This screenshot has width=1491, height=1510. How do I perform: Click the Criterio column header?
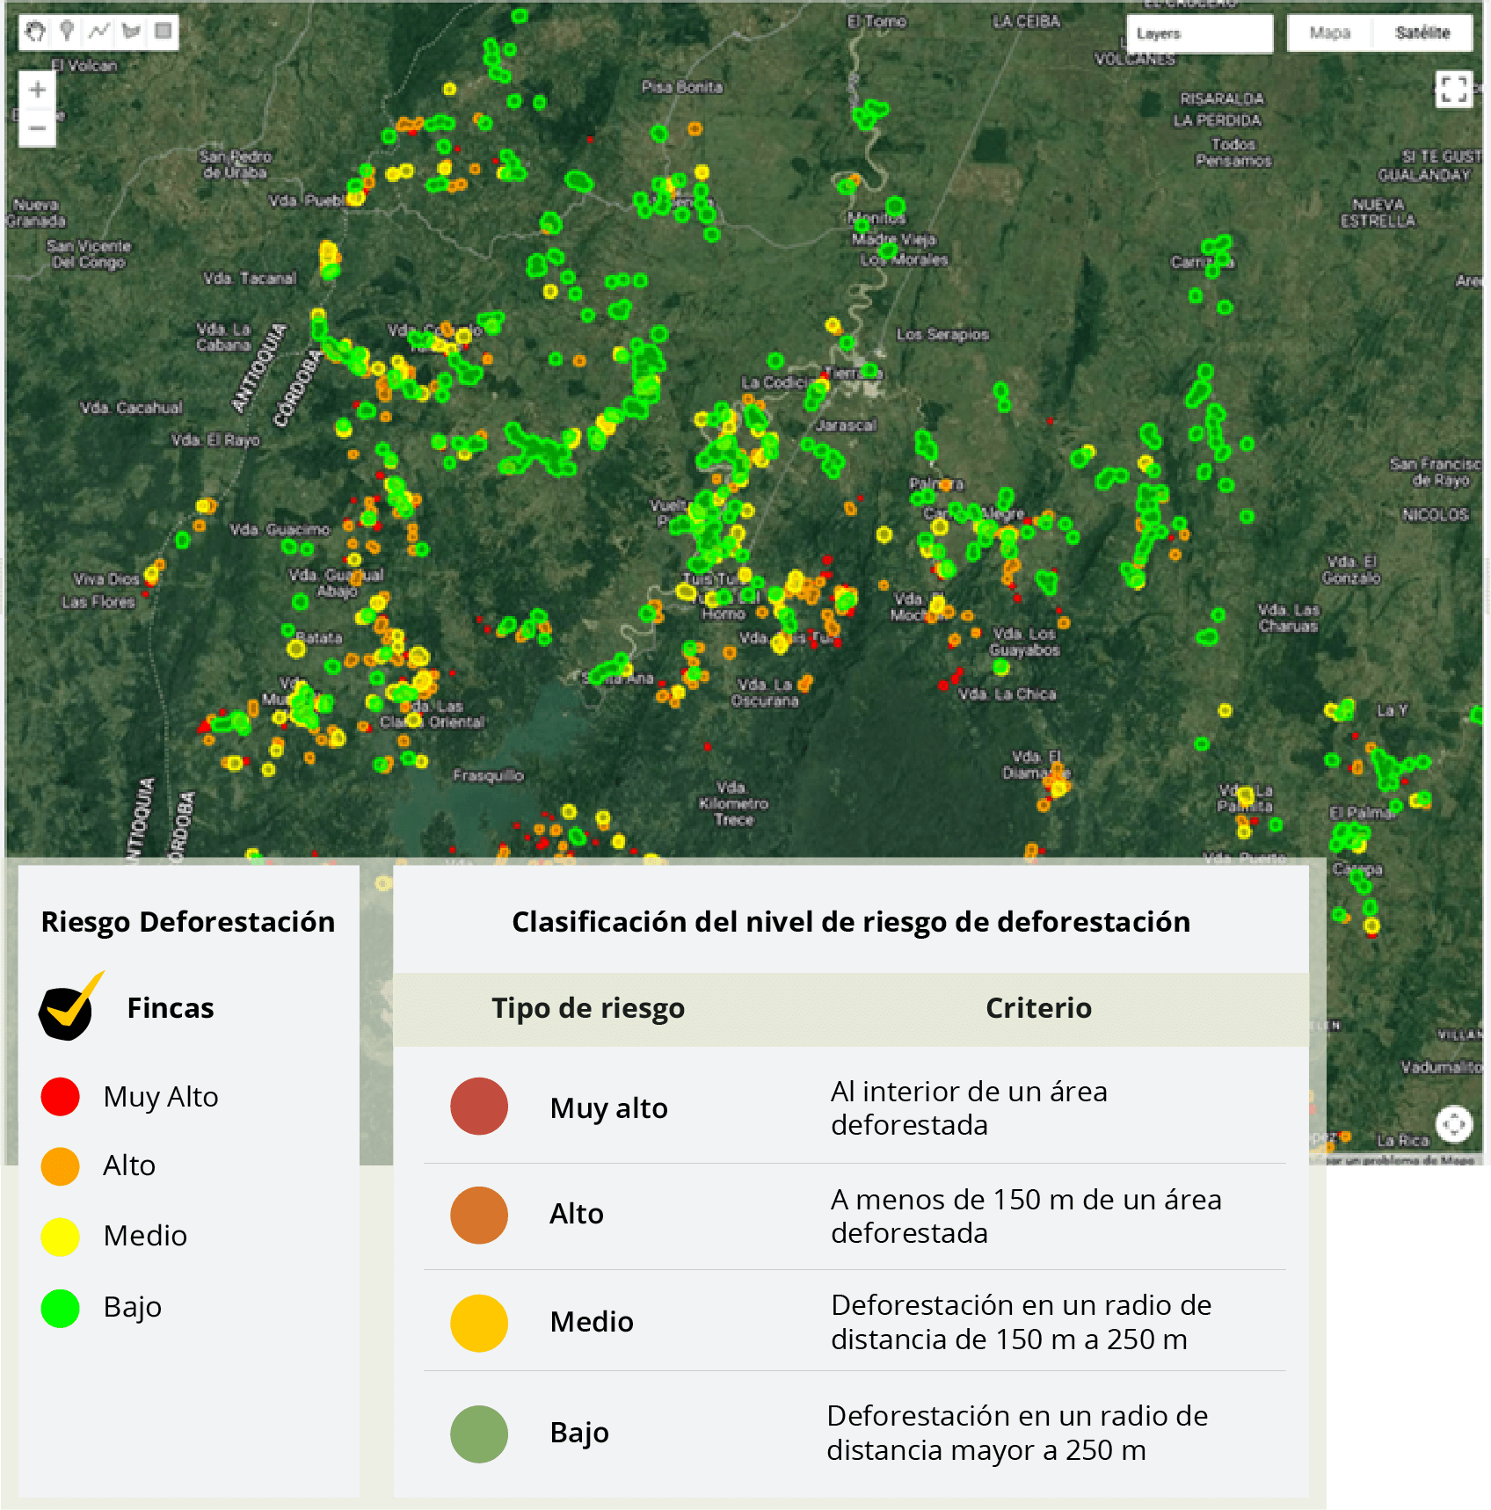pos(1038,1008)
